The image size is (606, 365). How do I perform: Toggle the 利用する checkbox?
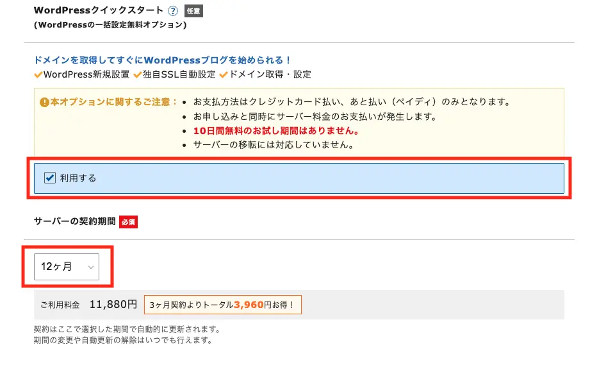50,178
